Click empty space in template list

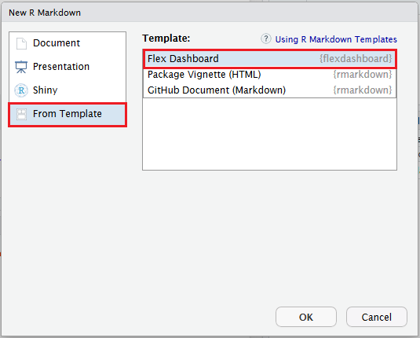[269, 134]
